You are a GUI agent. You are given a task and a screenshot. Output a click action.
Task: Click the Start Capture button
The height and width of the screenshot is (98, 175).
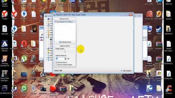click(x=126, y=71)
